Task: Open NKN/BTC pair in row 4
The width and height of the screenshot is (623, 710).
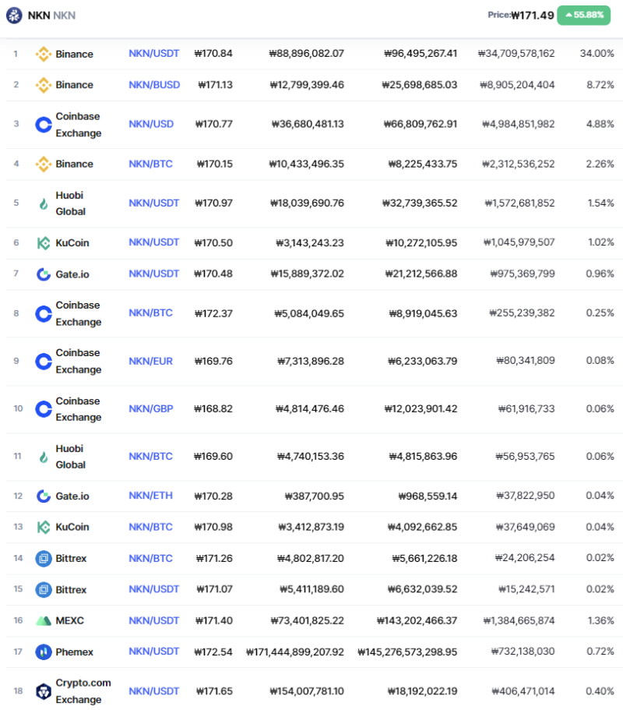Action: pos(150,164)
